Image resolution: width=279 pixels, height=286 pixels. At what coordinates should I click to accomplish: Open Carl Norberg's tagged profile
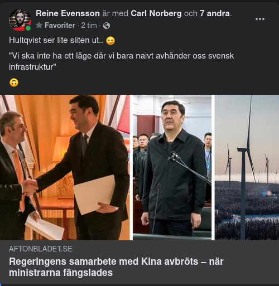(156, 13)
